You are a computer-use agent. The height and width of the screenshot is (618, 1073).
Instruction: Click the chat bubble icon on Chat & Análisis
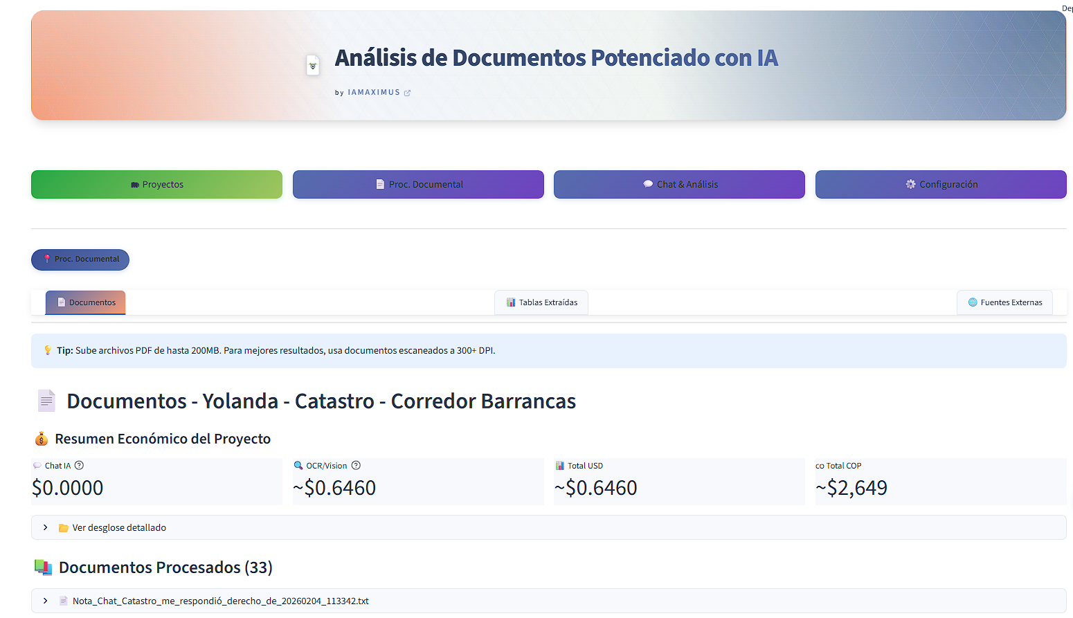(x=648, y=184)
